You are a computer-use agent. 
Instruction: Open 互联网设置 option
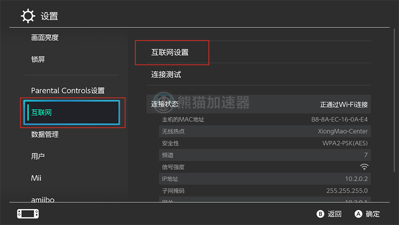pyautogui.click(x=170, y=53)
